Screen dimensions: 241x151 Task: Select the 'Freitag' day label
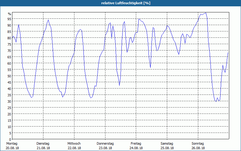[x=136, y=144]
